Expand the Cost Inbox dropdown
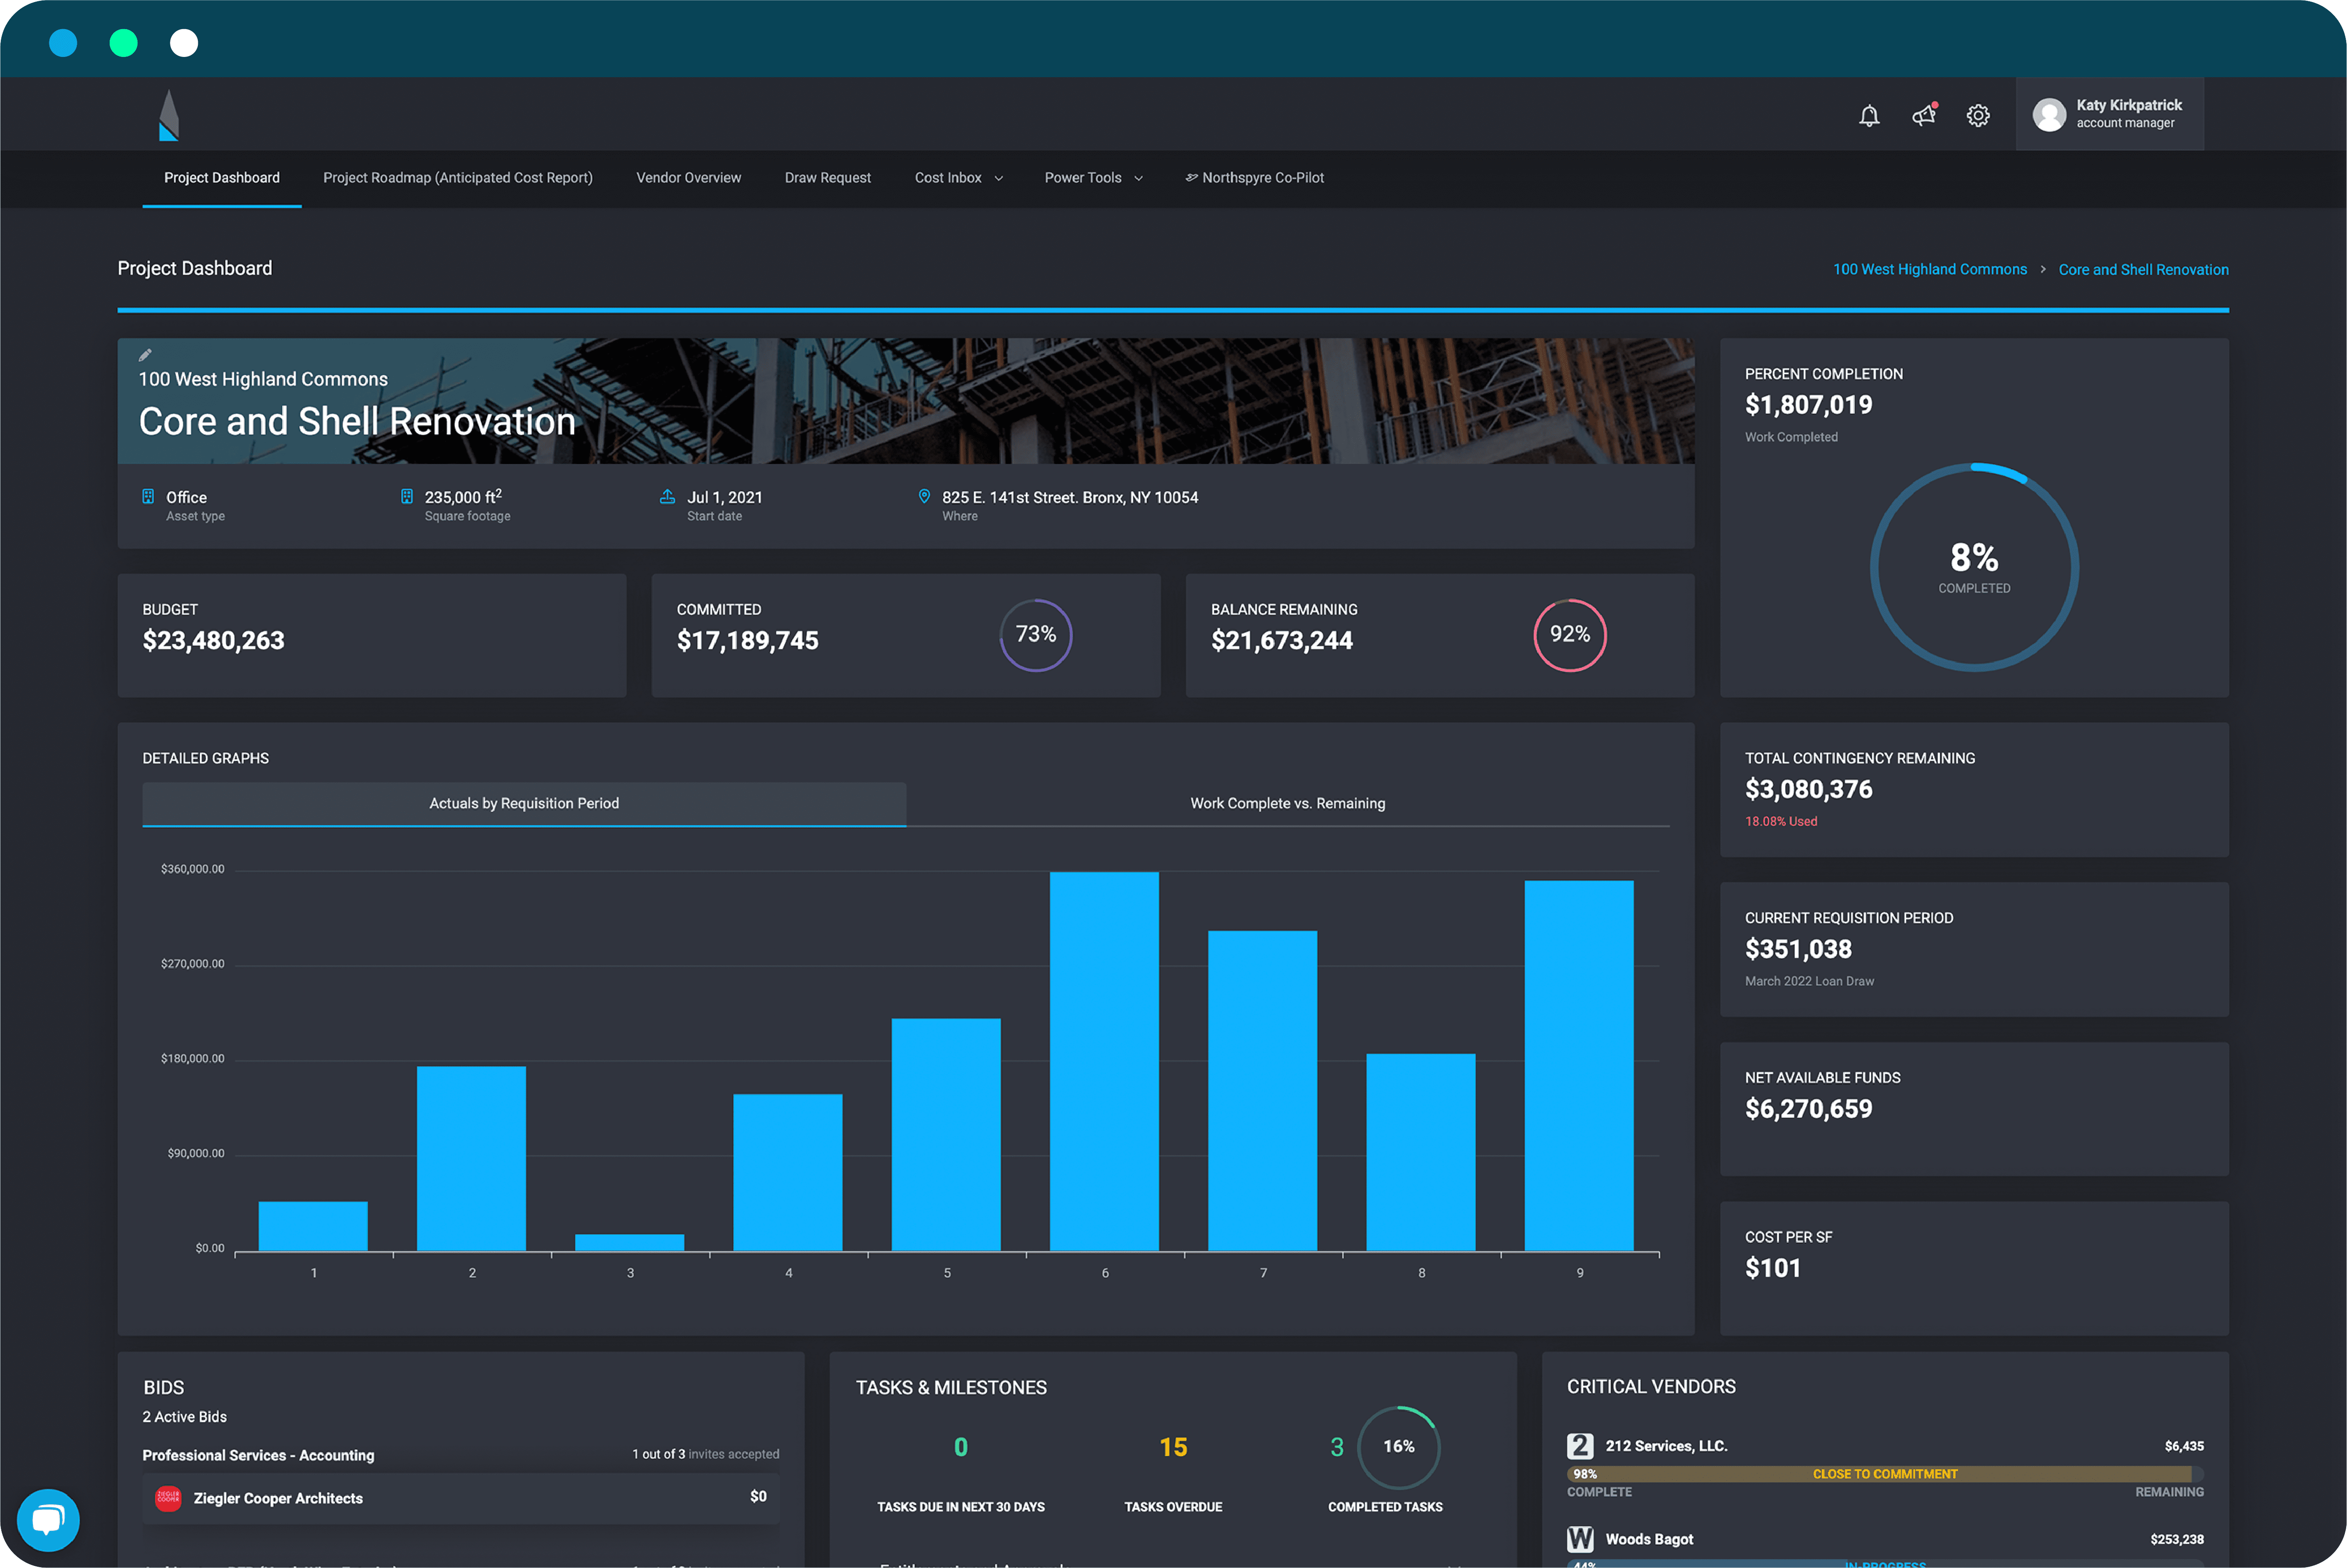Viewport: 2347px width, 1568px height. (x=956, y=177)
